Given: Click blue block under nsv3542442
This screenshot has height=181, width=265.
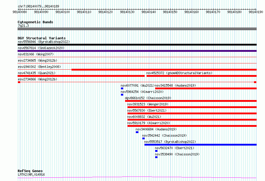Looking at the screenshot, I should pos(144,138).
